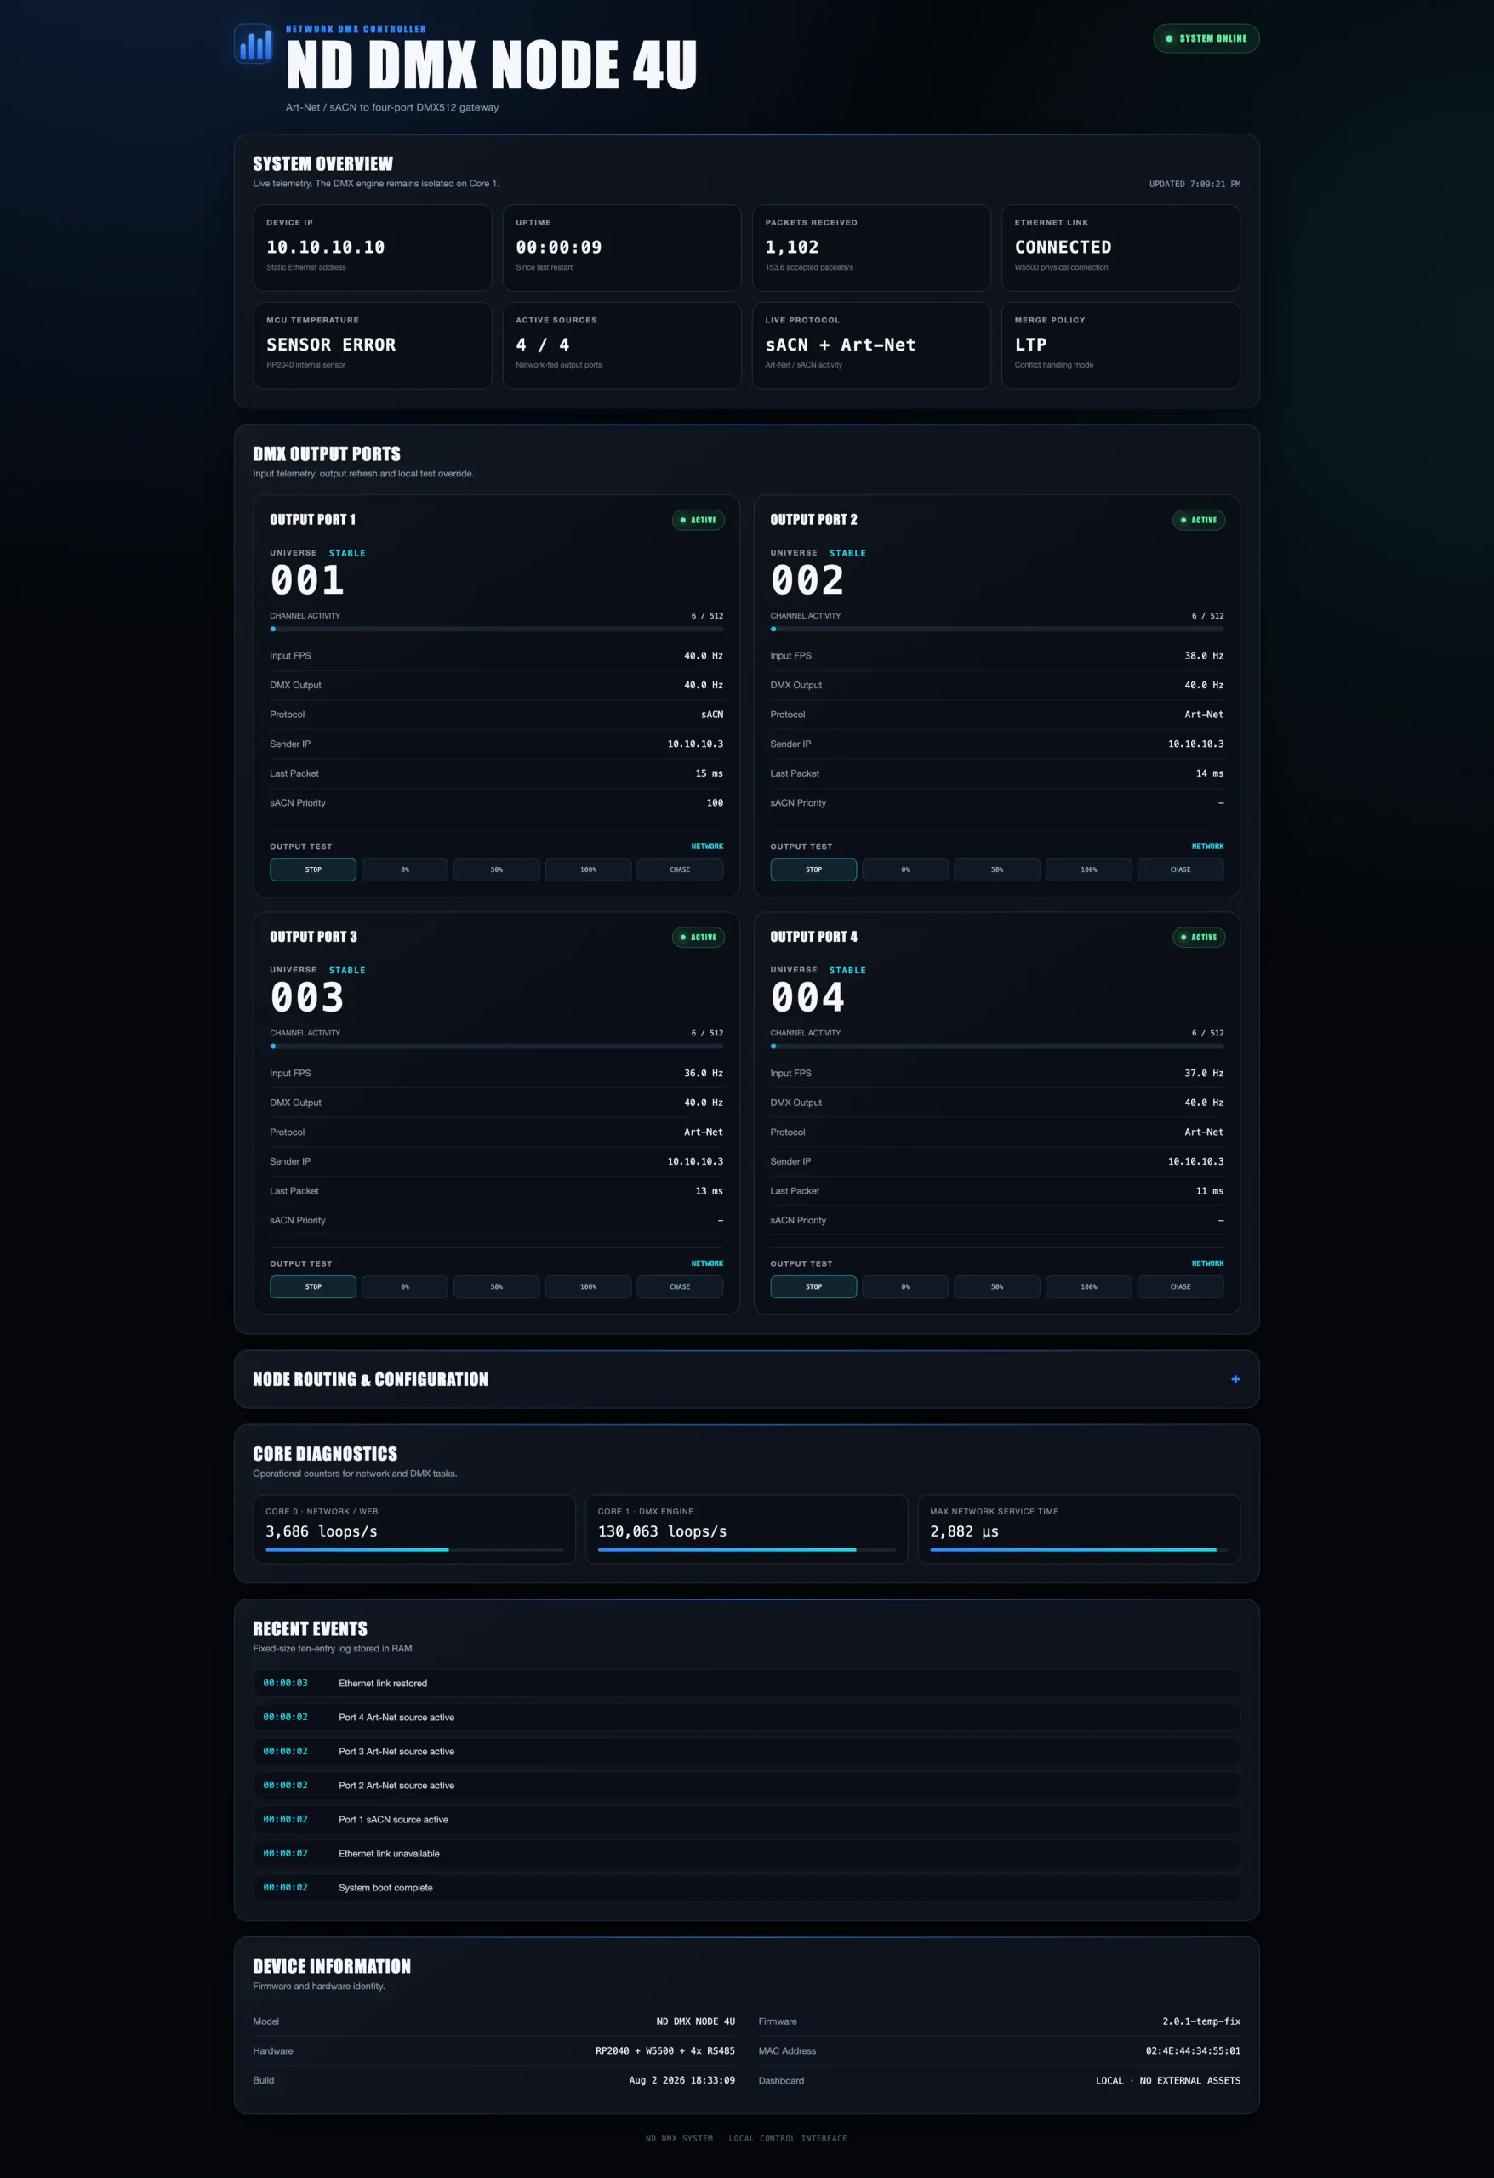The width and height of the screenshot is (1494, 2178).
Task: Click the 'Ethernet link unavailable' event row
Action: [746, 1853]
